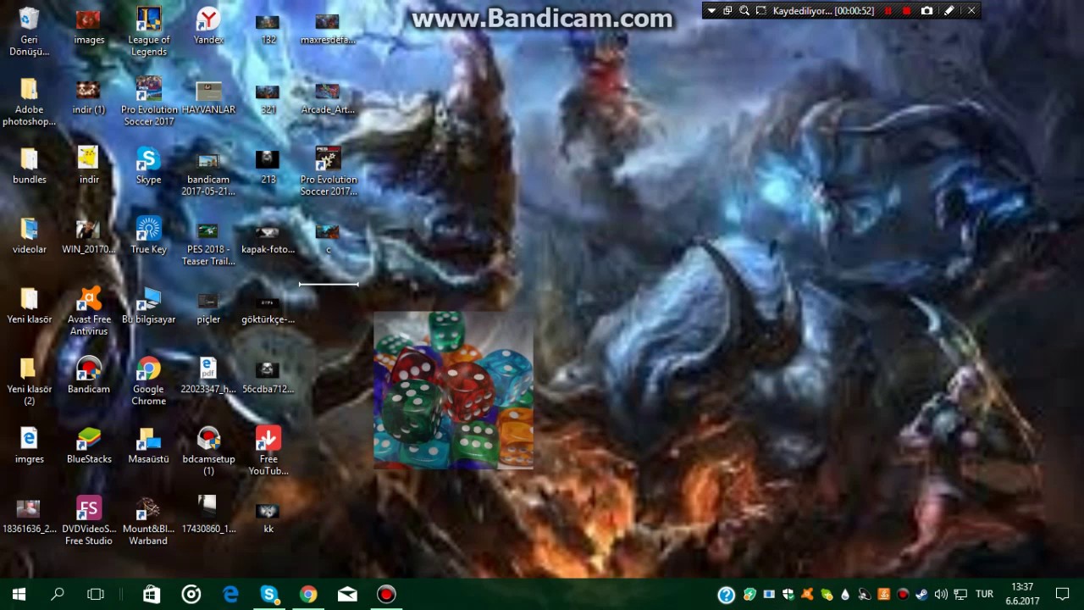Viewport: 1084px width, 610px height.
Task: Select the Bandicam pencil drawing tool
Action: click(x=949, y=11)
